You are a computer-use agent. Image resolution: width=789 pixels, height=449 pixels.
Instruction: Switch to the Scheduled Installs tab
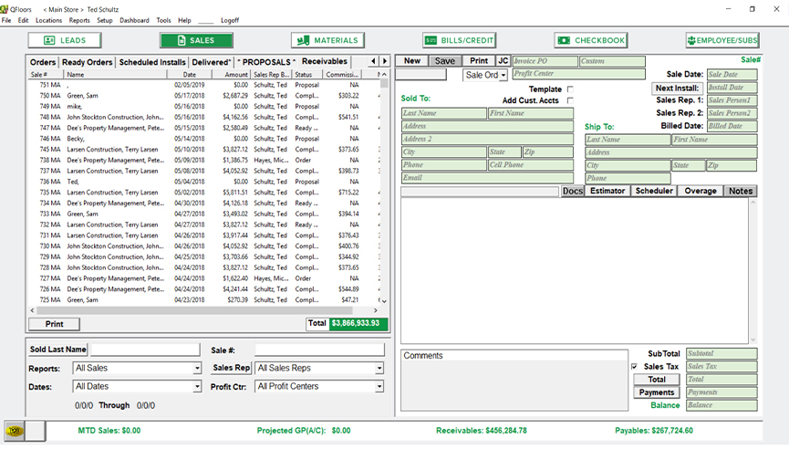click(x=152, y=62)
